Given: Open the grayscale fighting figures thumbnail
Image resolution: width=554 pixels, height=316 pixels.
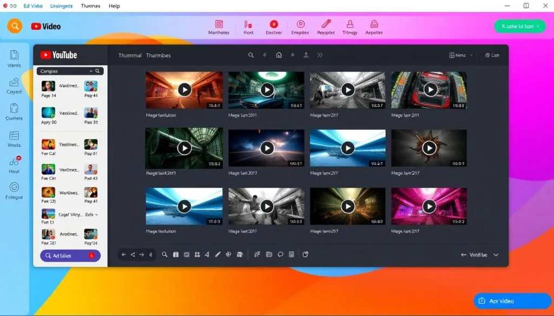Looking at the screenshot, I should [x=267, y=206].
